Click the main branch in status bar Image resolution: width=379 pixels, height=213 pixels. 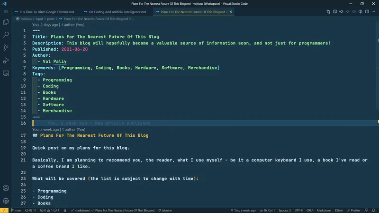[x=16, y=210]
